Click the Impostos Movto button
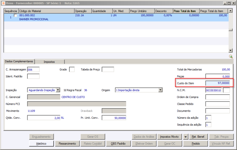The height and width of the screenshot is (150, 237). (169, 137)
